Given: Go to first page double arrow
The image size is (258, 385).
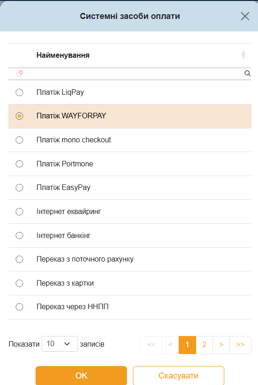Looking at the screenshot, I should [x=151, y=345].
